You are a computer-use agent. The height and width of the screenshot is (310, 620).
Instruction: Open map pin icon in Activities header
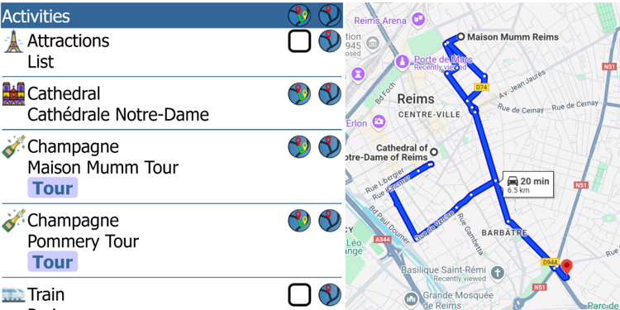pyautogui.click(x=330, y=15)
